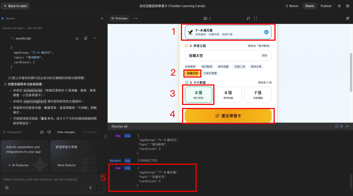Image resolution: width=353 pixels, height=196 pixels.
Task: Enter fullscreen preview mode
Action: tap(255, 19)
